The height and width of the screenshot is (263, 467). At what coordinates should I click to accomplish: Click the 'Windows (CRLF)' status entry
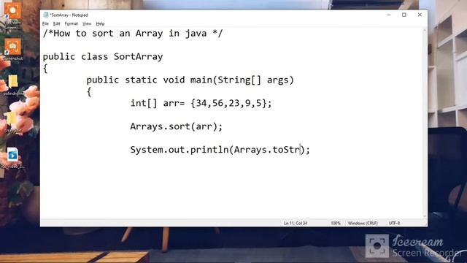pos(363,223)
